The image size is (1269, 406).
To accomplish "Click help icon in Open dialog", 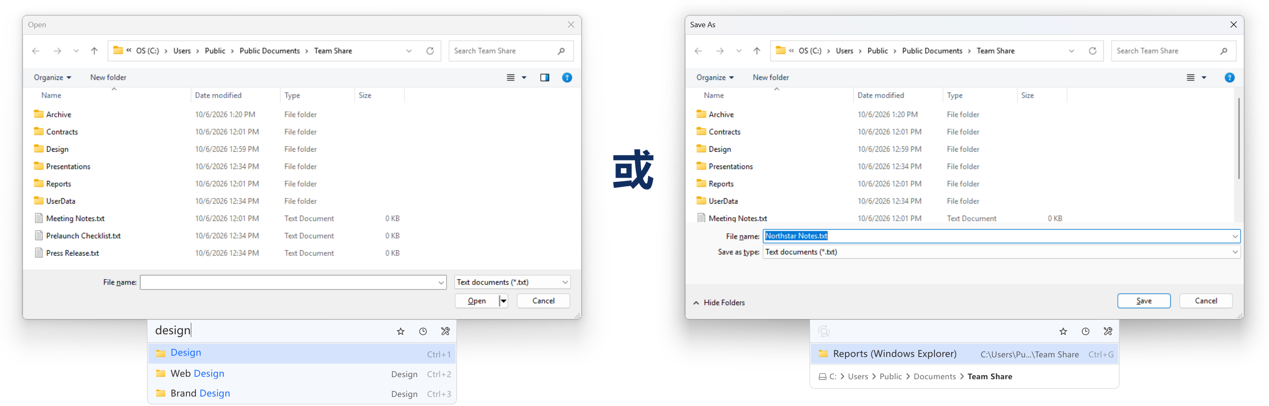I will (x=567, y=77).
